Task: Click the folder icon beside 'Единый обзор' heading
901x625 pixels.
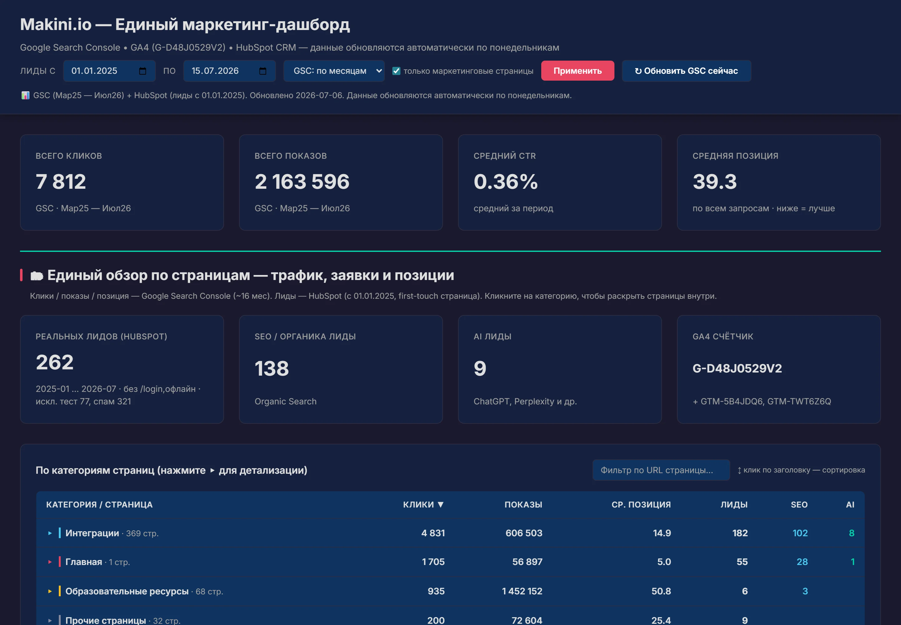Action: click(x=37, y=276)
